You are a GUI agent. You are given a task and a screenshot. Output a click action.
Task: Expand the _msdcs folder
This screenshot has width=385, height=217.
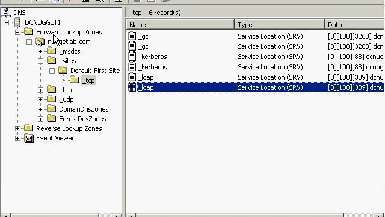(x=40, y=51)
